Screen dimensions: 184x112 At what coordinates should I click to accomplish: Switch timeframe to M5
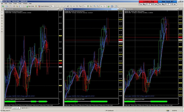click(x=2, y=13)
